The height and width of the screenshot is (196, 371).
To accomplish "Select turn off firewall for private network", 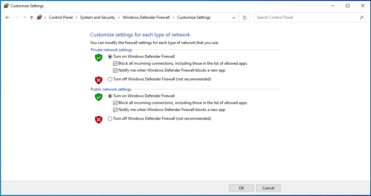I will click(110, 79).
